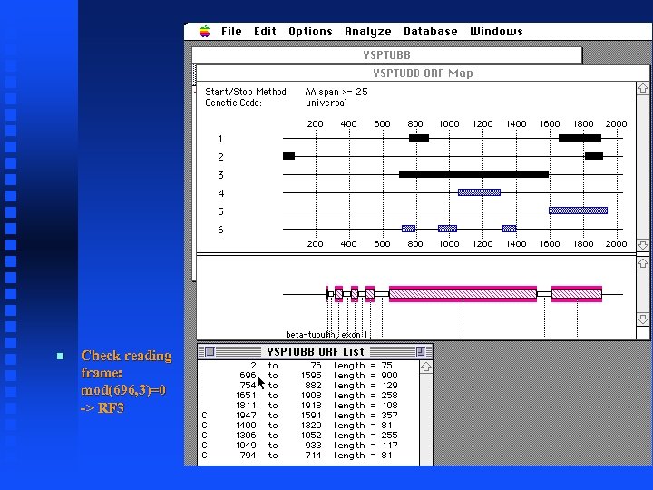
Task: Select complement ORF row 1400 to 1320
Action: click(x=308, y=426)
